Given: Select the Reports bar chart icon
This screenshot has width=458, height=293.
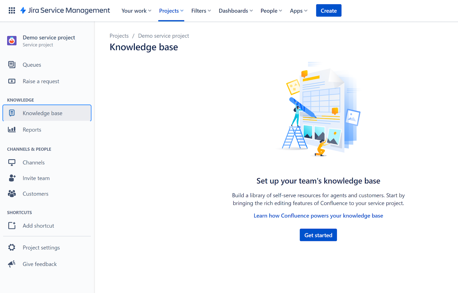Looking at the screenshot, I should coord(12,129).
